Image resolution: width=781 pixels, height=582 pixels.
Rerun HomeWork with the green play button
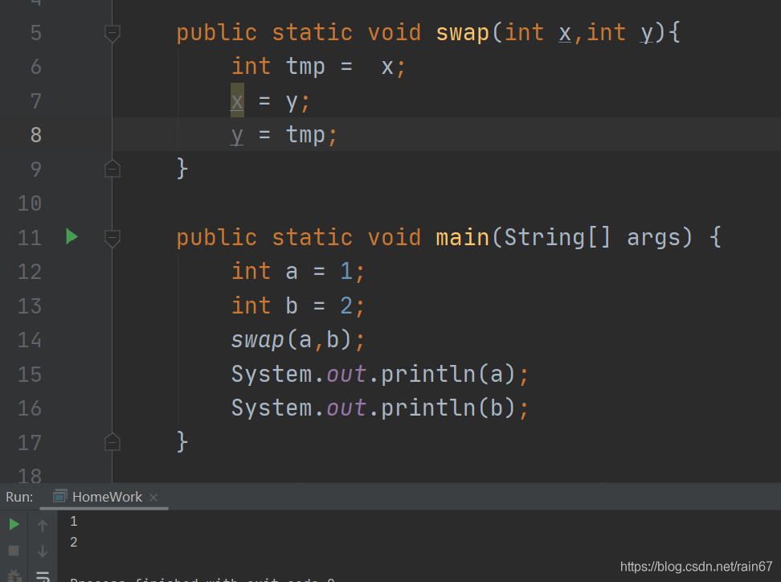pyautogui.click(x=14, y=524)
